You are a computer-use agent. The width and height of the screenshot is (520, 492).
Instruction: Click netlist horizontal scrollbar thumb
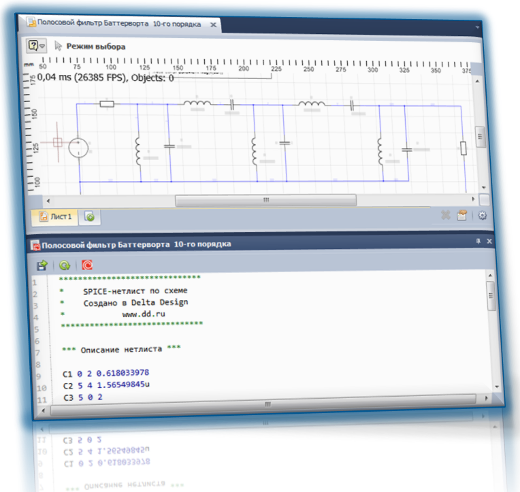(263, 405)
